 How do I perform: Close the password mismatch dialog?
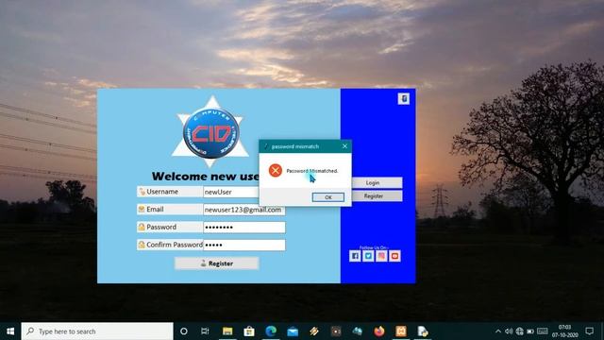click(x=344, y=146)
